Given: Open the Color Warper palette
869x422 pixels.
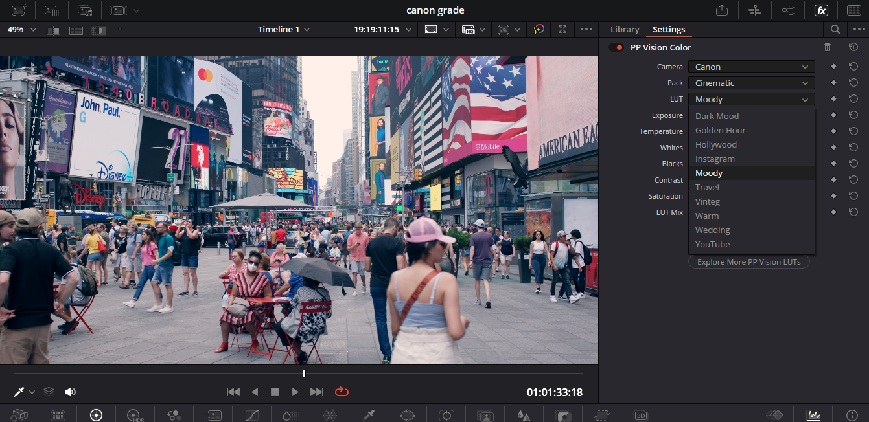Looking at the screenshot, I should (330, 416).
